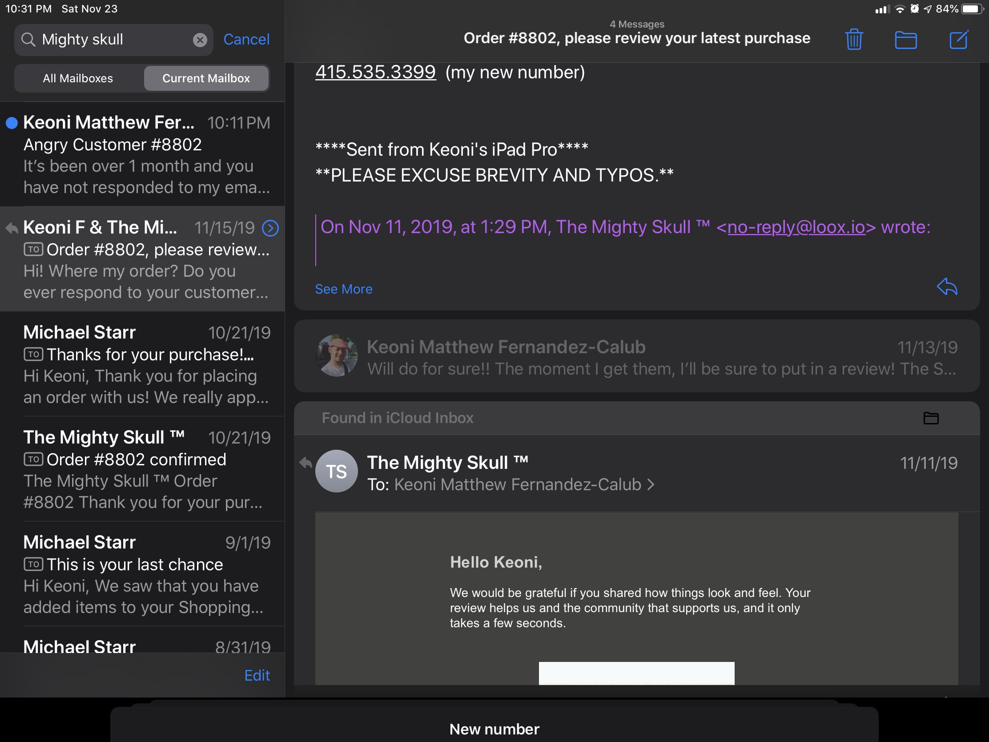989x742 pixels.
Task: Open no-reply@loox.io email link
Action: [x=796, y=227]
